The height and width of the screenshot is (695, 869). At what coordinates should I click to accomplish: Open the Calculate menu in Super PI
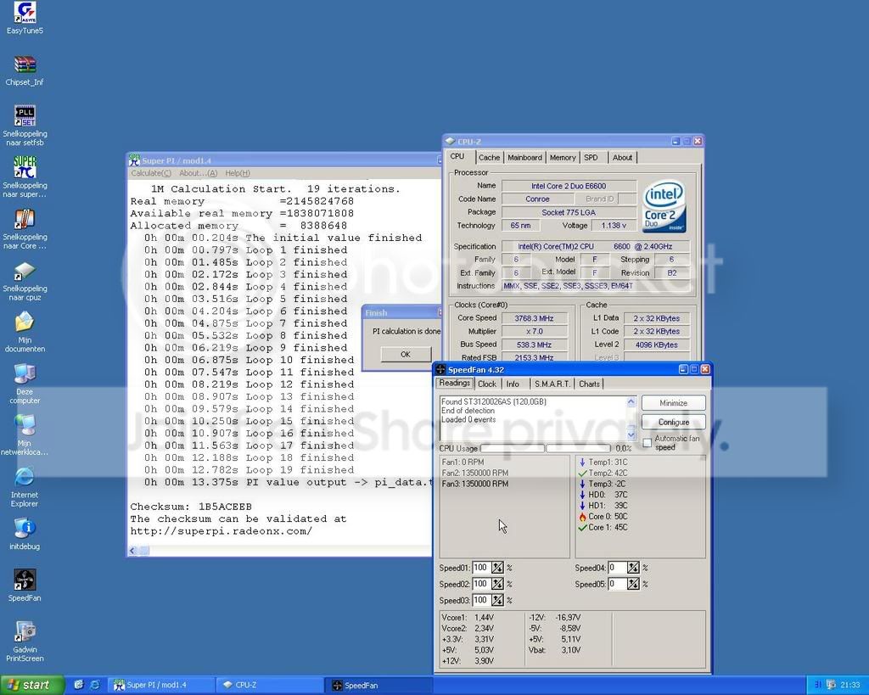[151, 173]
